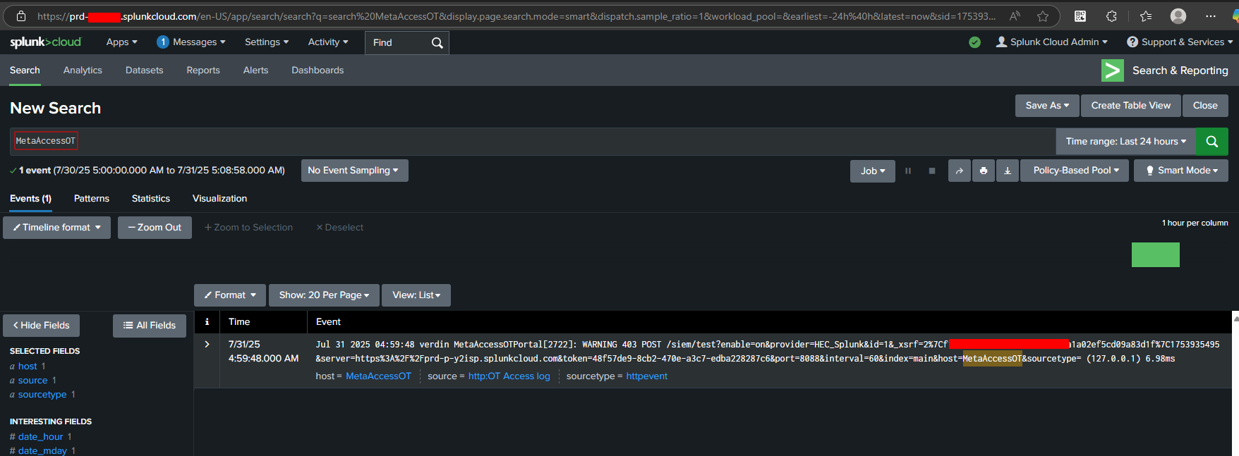The width and height of the screenshot is (1239, 456).
Task: Open the Messages dropdown
Action: pyautogui.click(x=199, y=42)
